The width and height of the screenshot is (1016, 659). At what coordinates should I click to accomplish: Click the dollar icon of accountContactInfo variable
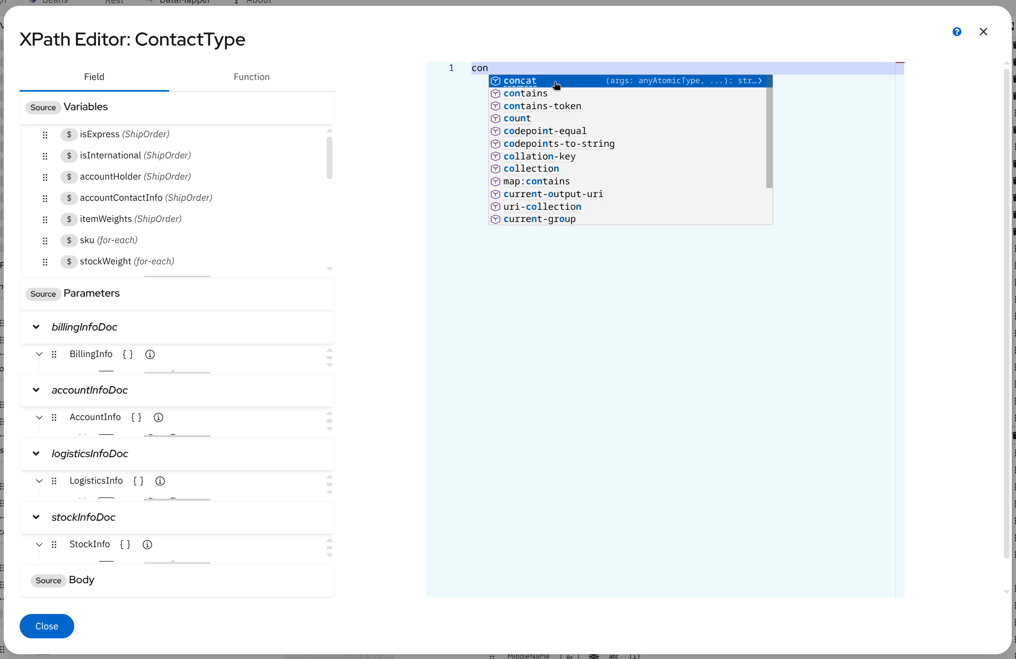(x=69, y=198)
